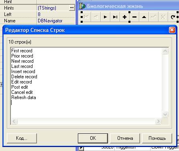Screen dimensions: 179x151
Task: Click the horizontal scrollbar right arrow
Action: pos(158,121)
